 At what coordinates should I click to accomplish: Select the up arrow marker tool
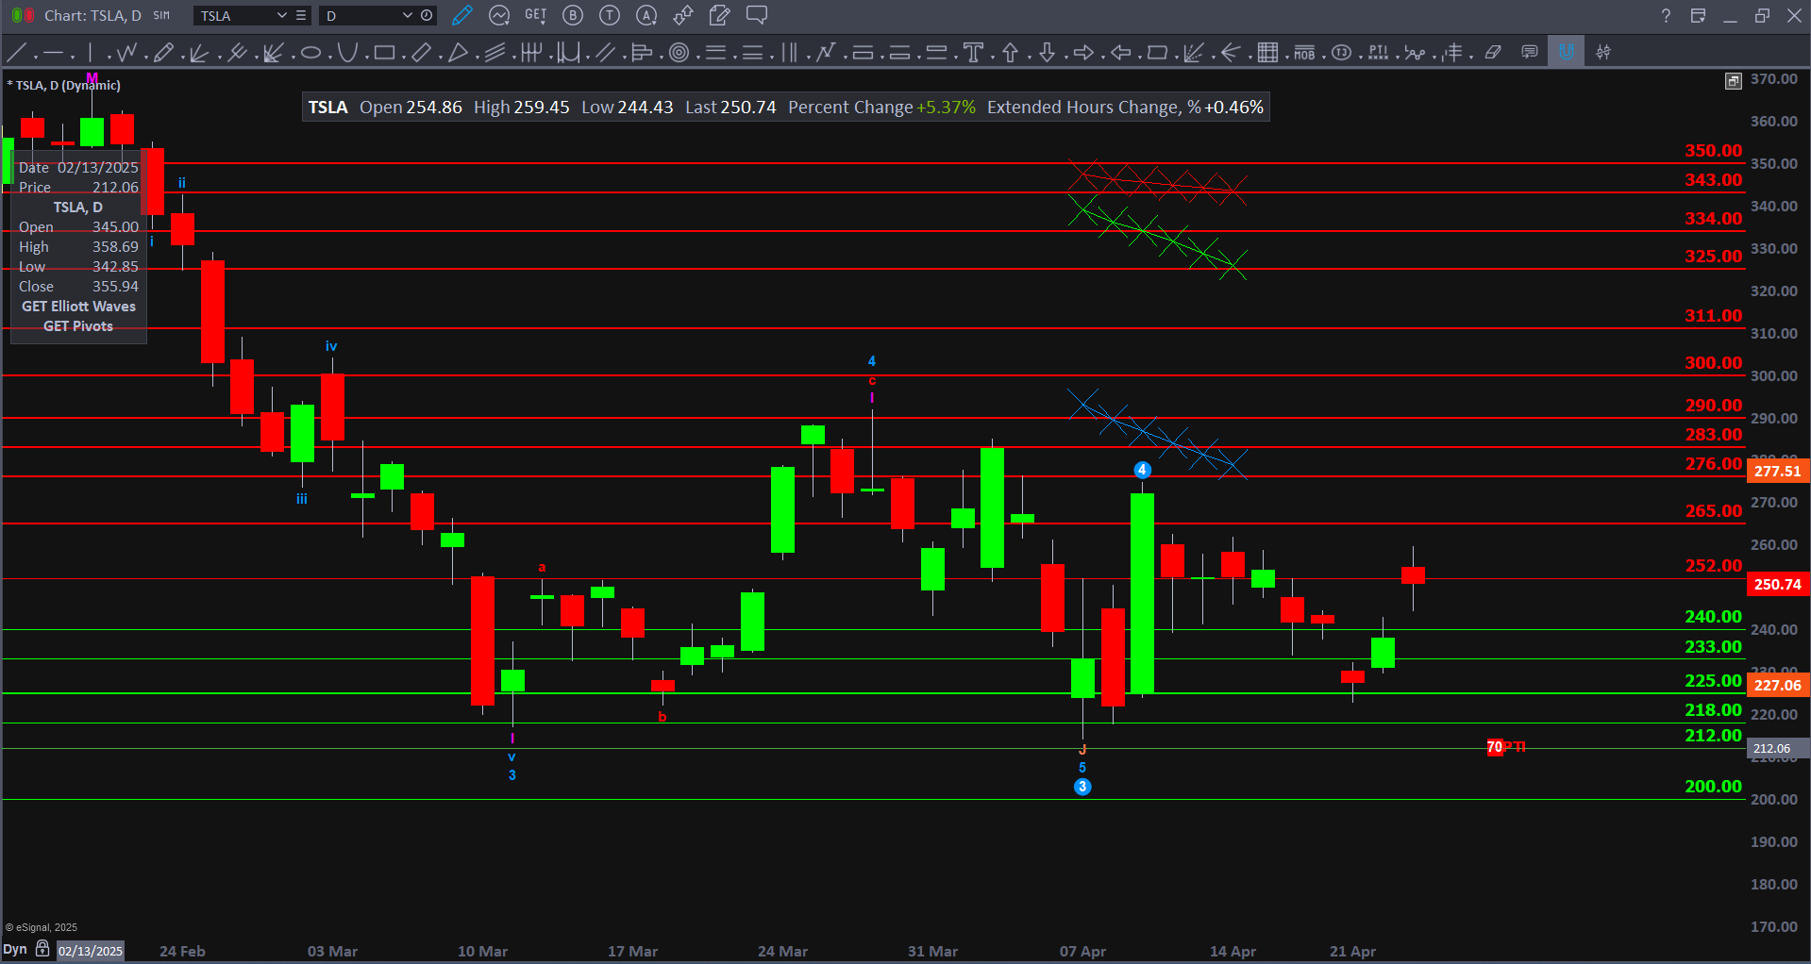(1010, 53)
